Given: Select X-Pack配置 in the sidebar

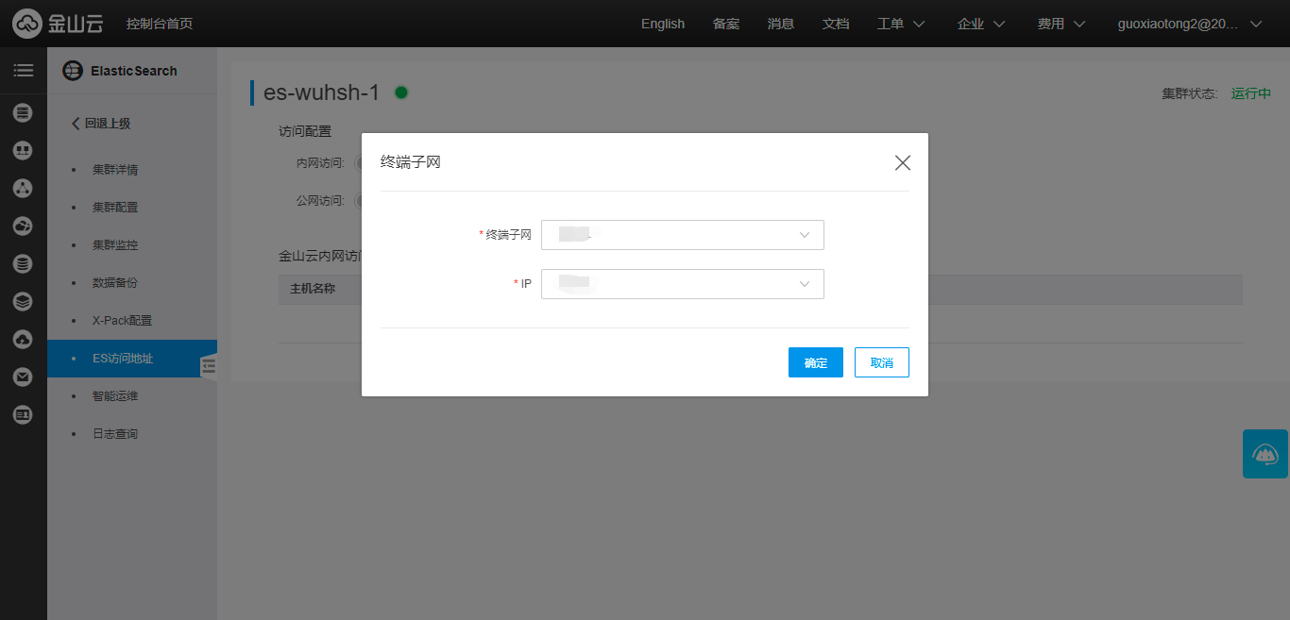Looking at the screenshot, I should (x=122, y=321).
